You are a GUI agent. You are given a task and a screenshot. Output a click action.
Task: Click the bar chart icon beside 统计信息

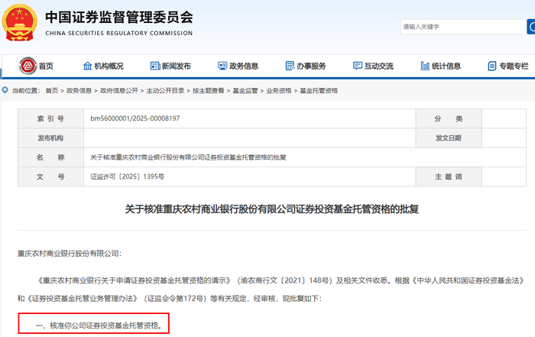coord(425,66)
